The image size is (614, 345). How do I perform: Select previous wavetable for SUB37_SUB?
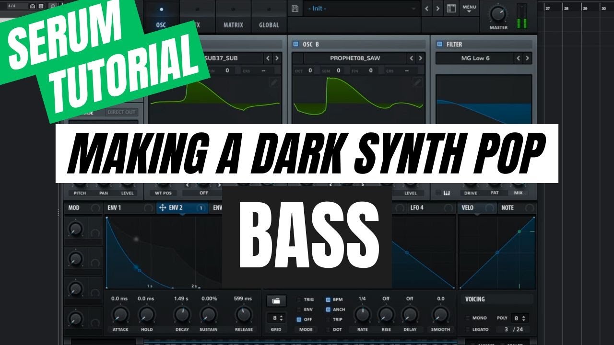click(268, 58)
